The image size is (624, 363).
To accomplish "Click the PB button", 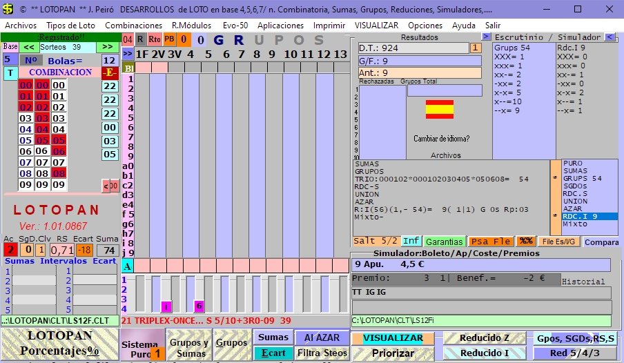I will point(169,39).
